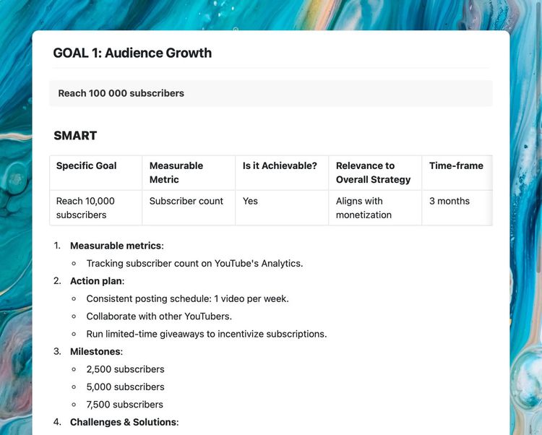This screenshot has height=435, width=542.
Task: Click the "Reach 10,000 subscribers" table cell
Action: (85, 208)
